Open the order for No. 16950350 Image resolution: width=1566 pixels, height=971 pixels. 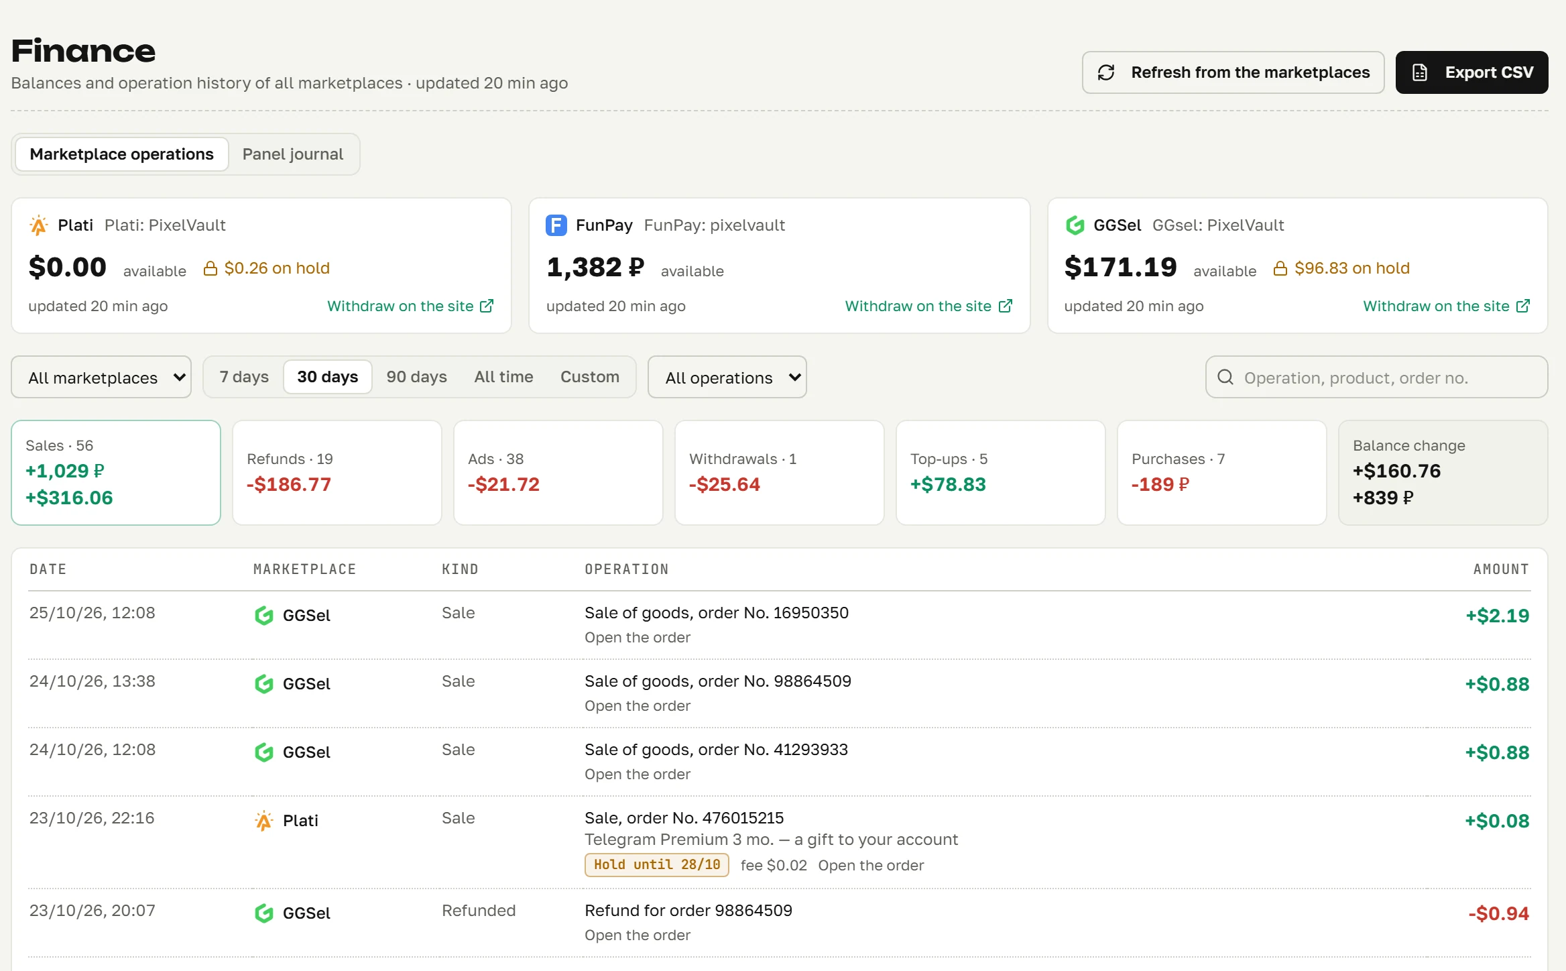(638, 637)
